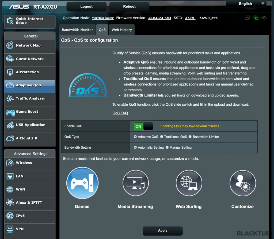Image resolution: width=274 pixels, height=239 pixels.
Task: Toggle the Enable QoS switch off
Action: (143, 126)
